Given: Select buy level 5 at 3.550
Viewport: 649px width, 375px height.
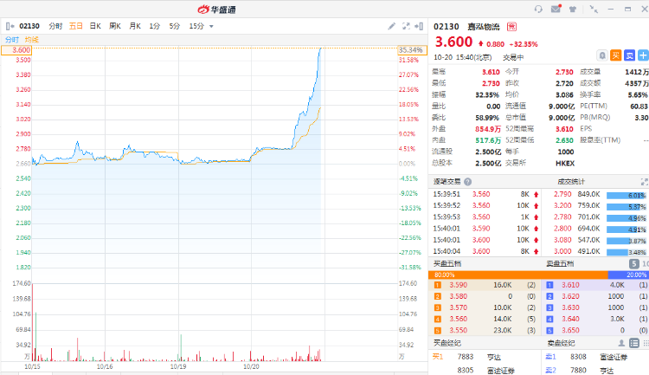Looking at the screenshot, I should [x=485, y=330].
